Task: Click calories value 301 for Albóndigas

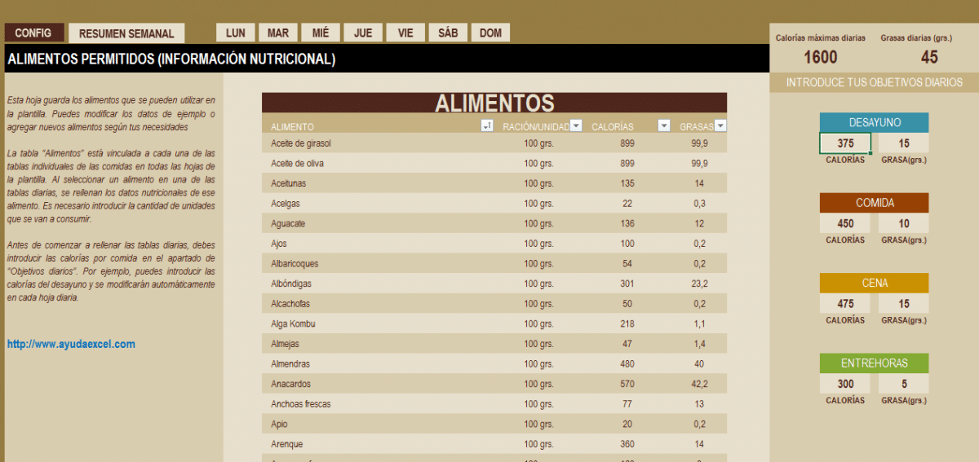Action: click(627, 284)
